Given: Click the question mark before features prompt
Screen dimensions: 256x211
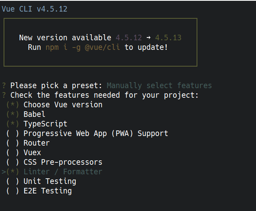Looking at the screenshot, I should (4, 95).
